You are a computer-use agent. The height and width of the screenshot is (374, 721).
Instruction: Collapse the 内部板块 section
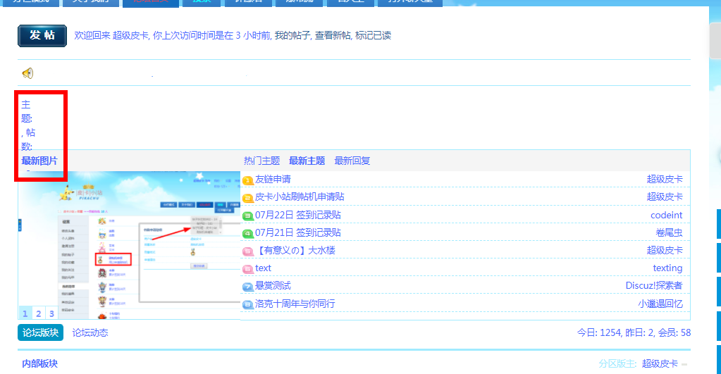[684, 364]
